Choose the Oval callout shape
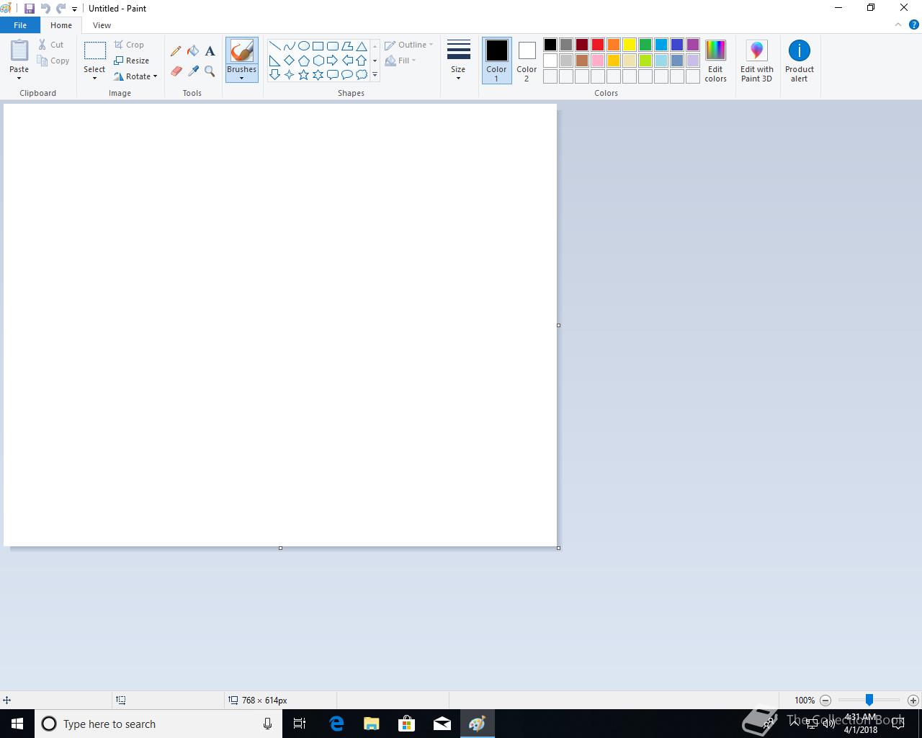 [346, 74]
